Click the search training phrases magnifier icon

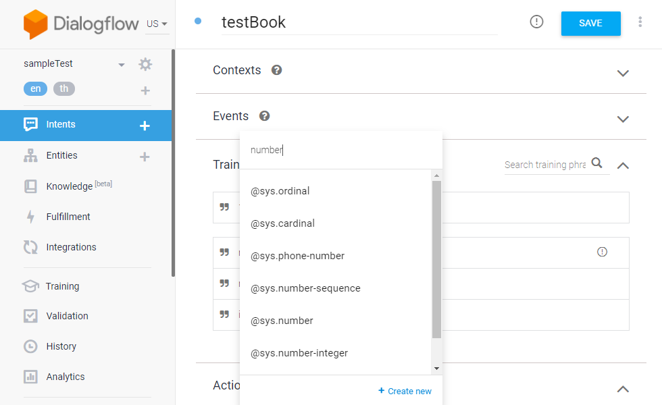point(596,163)
